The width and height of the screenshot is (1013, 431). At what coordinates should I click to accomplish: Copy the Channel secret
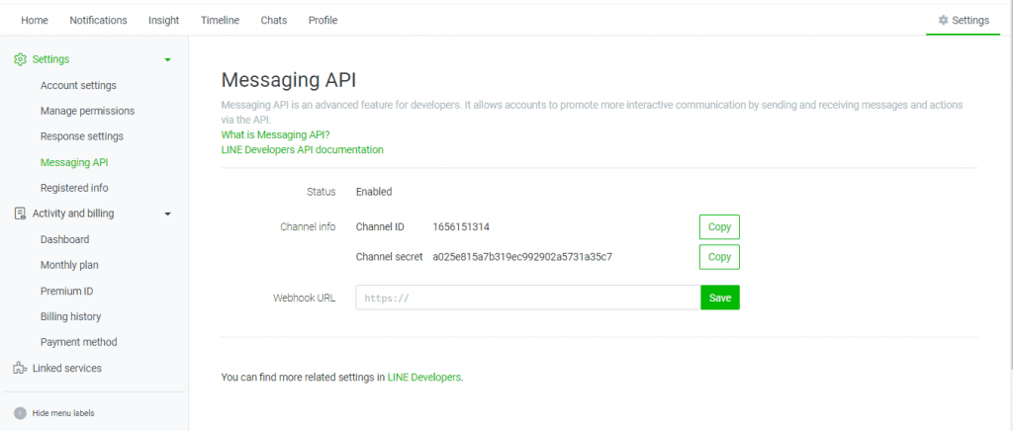[x=719, y=257]
